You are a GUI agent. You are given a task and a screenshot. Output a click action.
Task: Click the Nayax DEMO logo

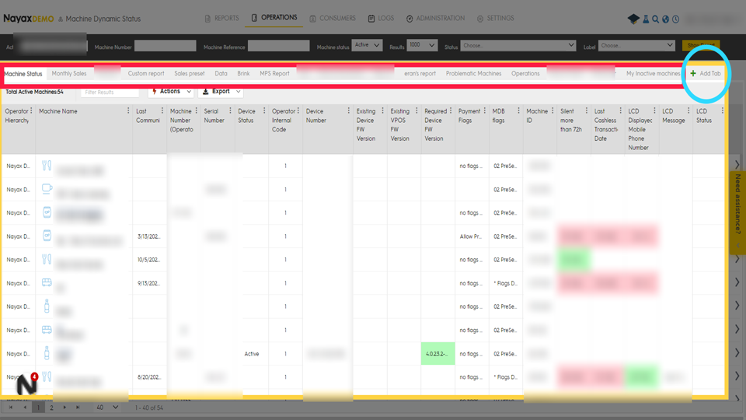[29, 19]
